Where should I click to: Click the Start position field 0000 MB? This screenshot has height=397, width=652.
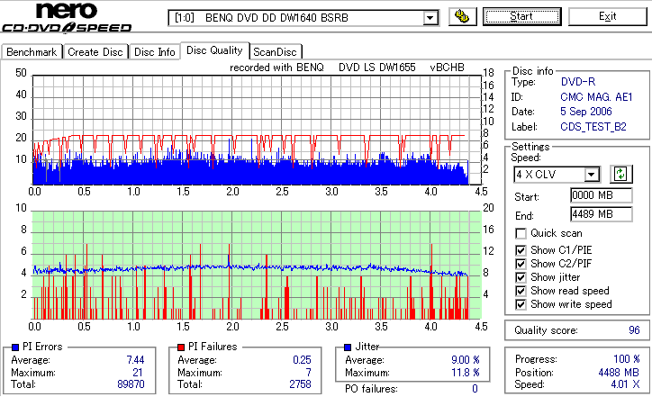(602, 195)
